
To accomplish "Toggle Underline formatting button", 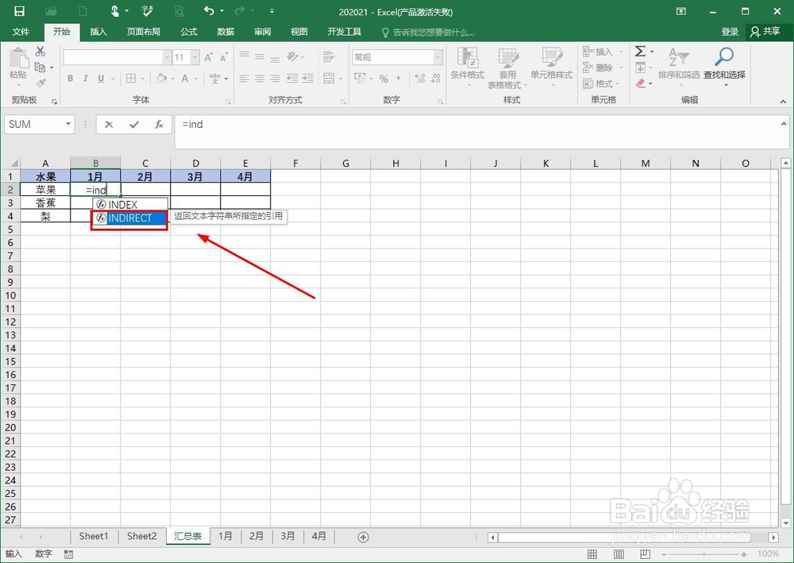I will point(101,79).
